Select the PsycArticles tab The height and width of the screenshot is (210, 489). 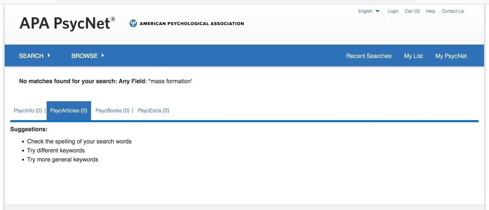[69, 110]
